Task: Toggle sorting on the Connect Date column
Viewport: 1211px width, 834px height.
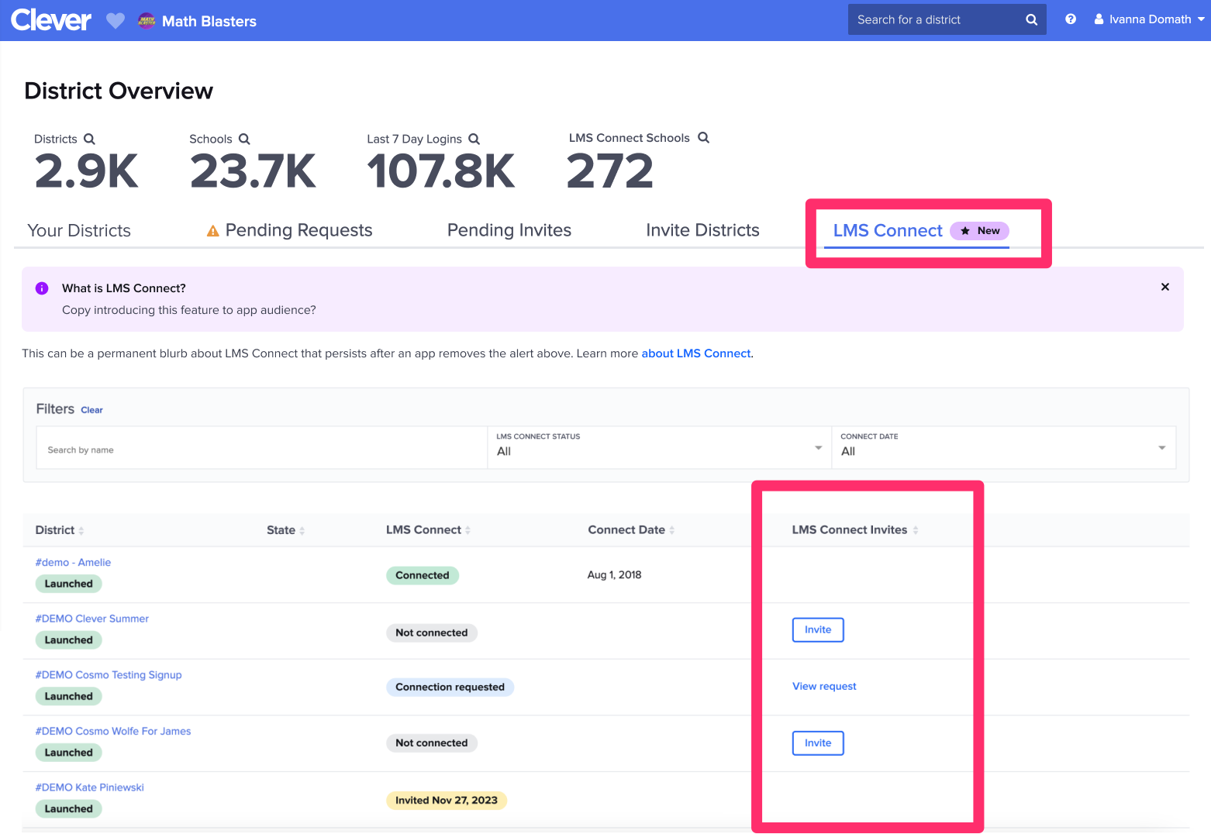Action: coord(671,530)
